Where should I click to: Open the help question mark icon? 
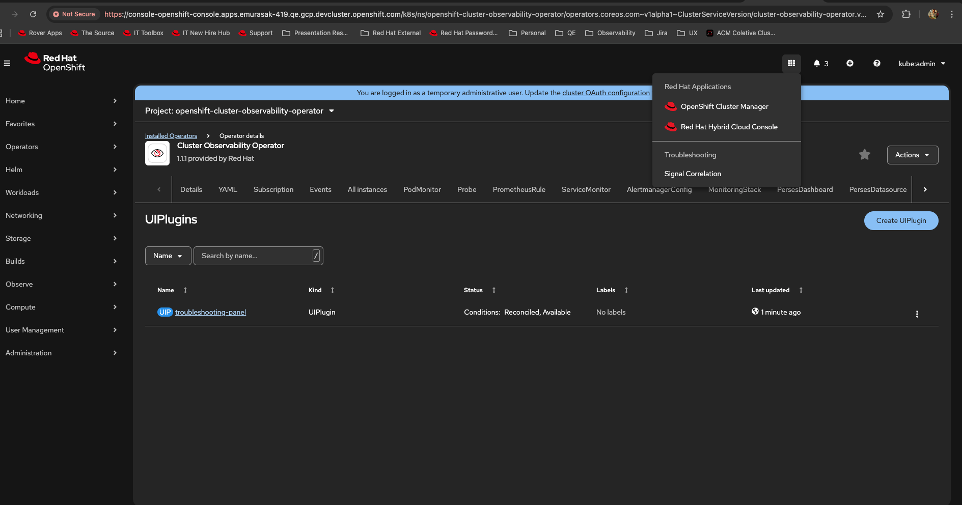click(876, 64)
